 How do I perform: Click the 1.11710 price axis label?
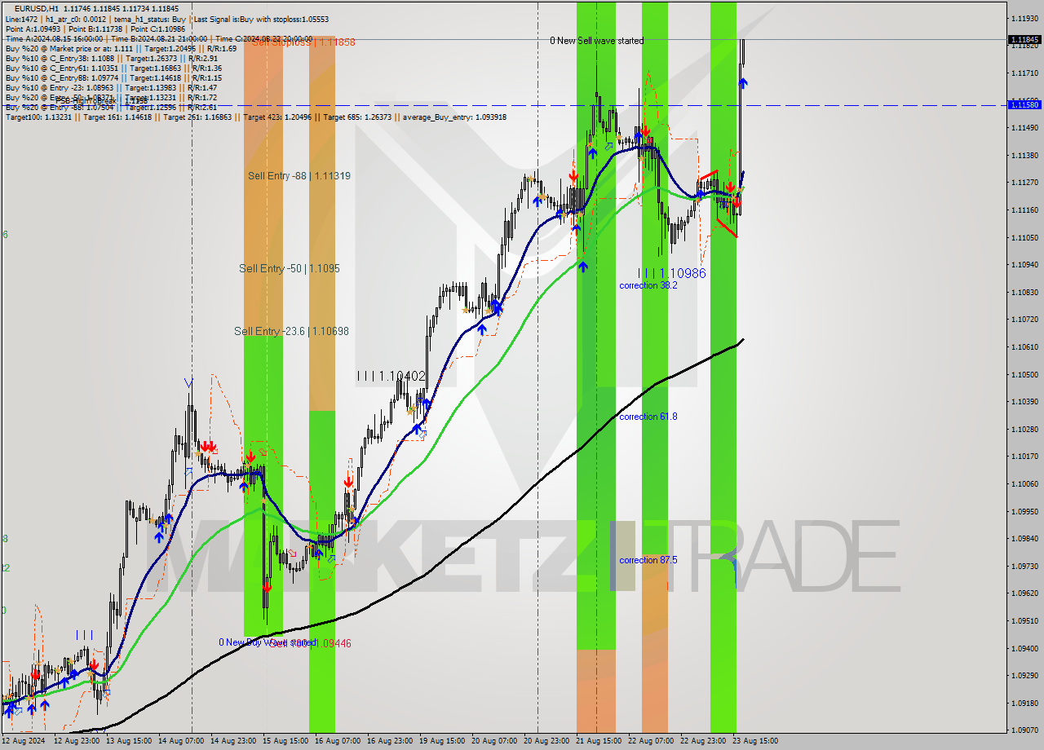point(1024,73)
